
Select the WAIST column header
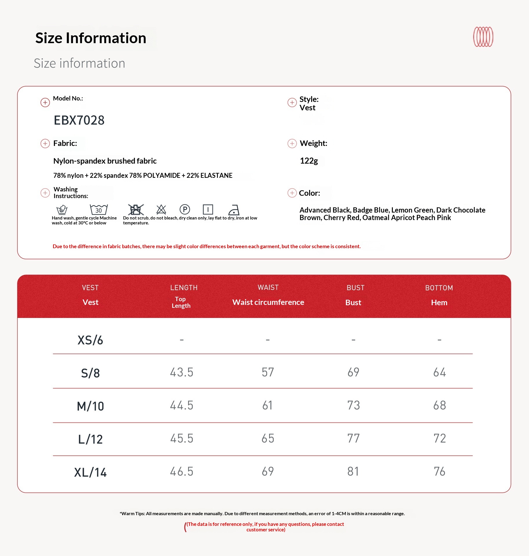[268, 287]
